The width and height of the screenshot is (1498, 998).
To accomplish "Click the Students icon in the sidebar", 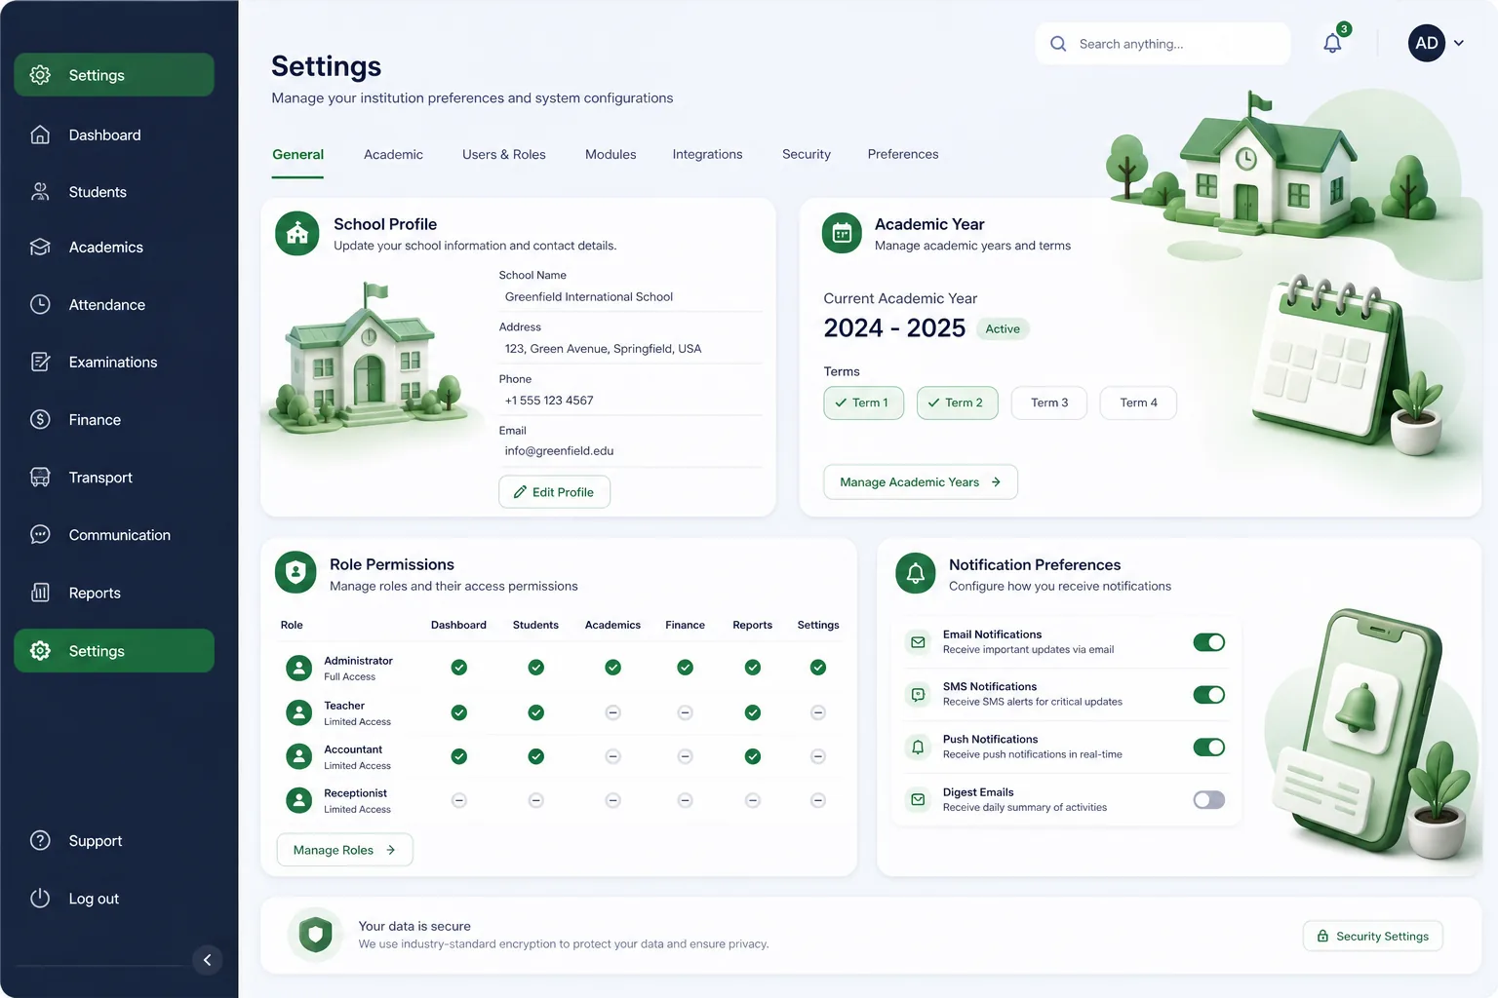I will click(40, 192).
